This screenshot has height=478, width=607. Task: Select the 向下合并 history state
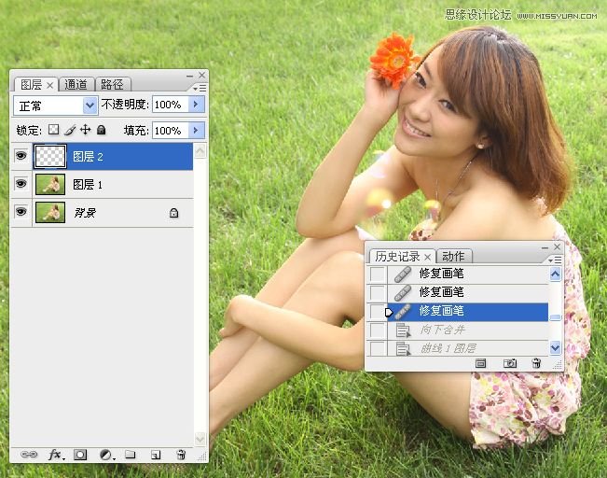(x=455, y=330)
